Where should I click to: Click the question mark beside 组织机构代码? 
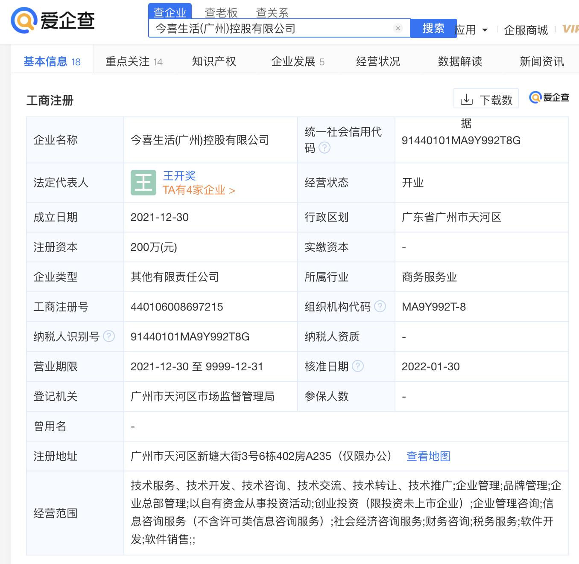379,306
